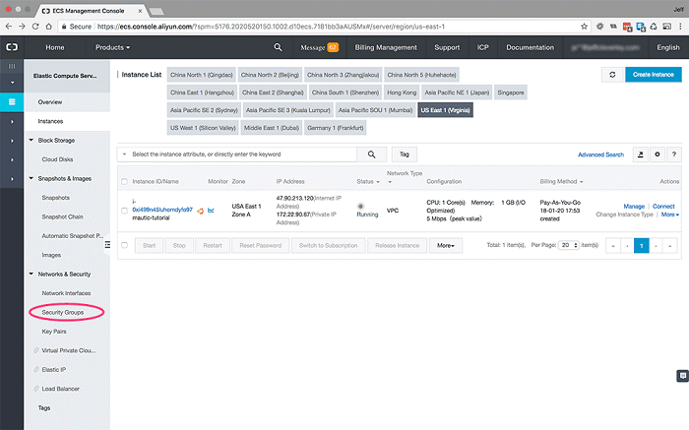Click the Connect link for the instance
689x430 pixels.
tap(663, 206)
